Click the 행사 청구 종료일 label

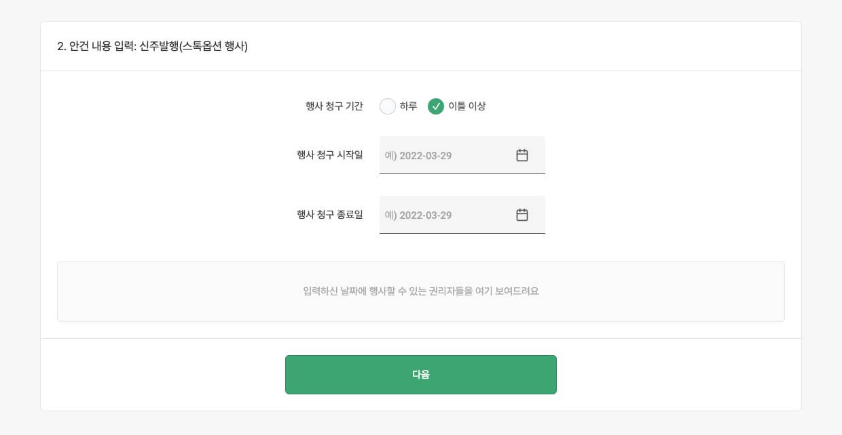pyautogui.click(x=329, y=215)
